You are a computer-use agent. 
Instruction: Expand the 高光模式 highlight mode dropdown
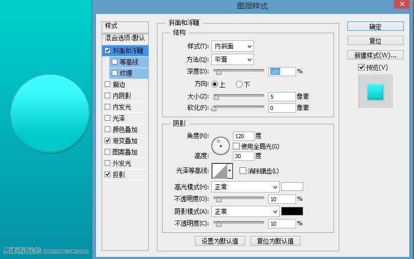(x=245, y=187)
